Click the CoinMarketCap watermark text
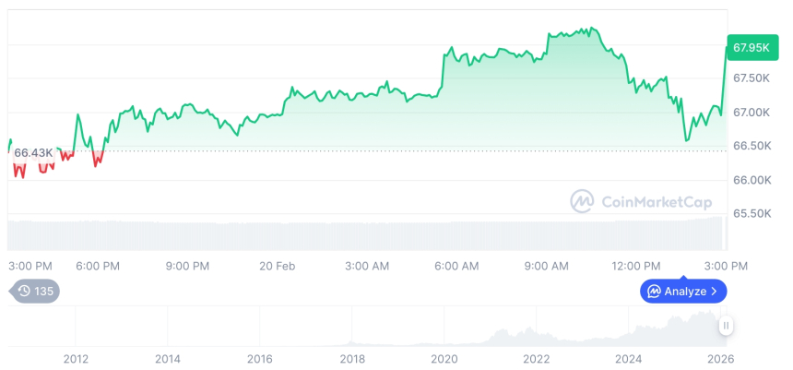Image resolution: width=793 pixels, height=370 pixels. pyautogui.click(x=656, y=201)
